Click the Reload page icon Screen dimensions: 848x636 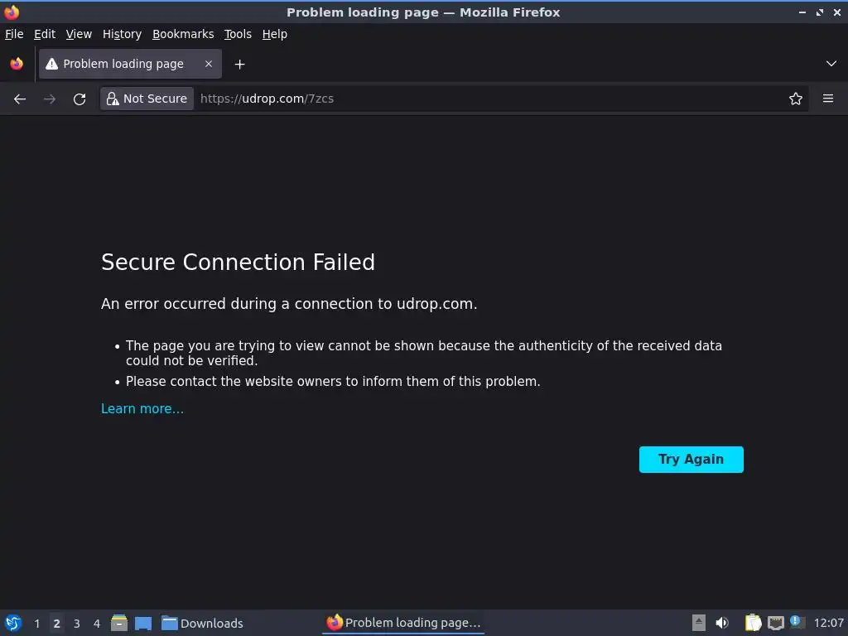(79, 99)
